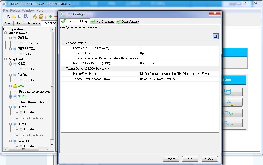This screenshot has width=263, height=165.
Task: Select the Counter Mode value Up
Action: pyautogui.click(x=179, y=53)
